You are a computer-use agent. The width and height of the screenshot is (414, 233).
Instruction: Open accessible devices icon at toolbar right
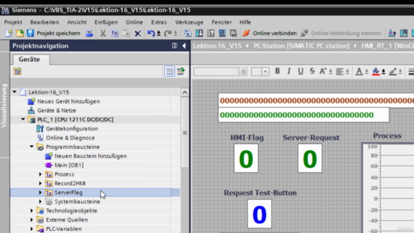click(392, 33)
